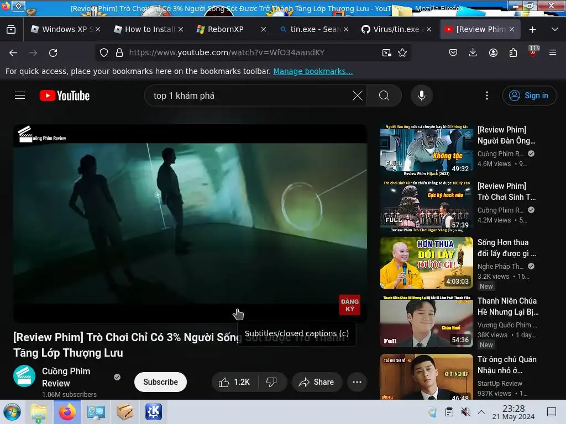Open picture-in-picture icon in address bar

point(386,52)
